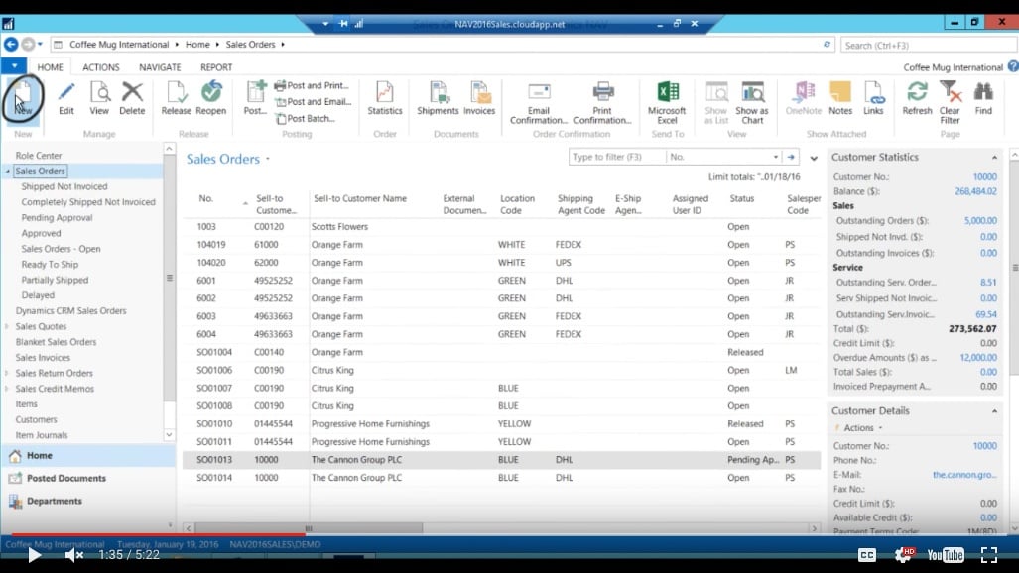The width and height of the screenshot is (1019, 573).
Task: Apply the filter with the arrow button
Action: coord(790,157)
